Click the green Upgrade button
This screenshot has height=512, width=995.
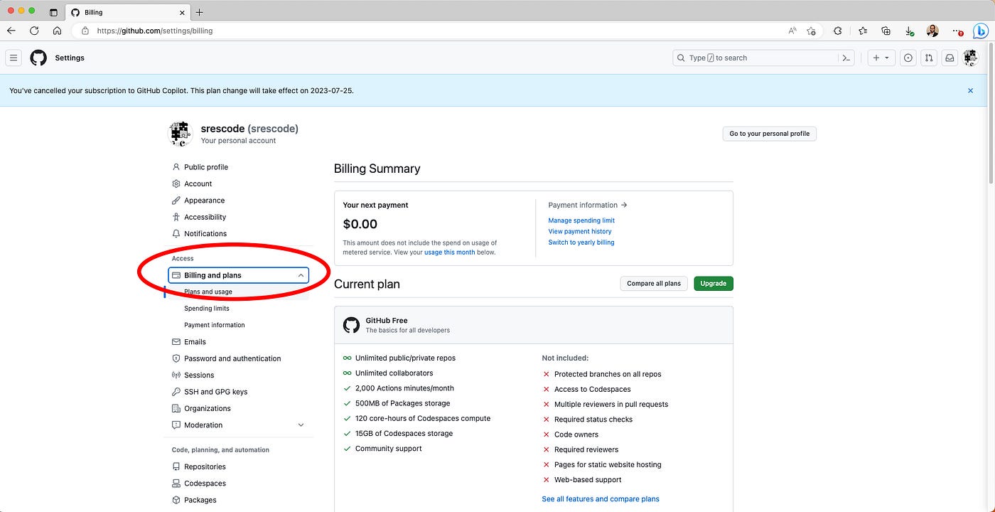714,283
